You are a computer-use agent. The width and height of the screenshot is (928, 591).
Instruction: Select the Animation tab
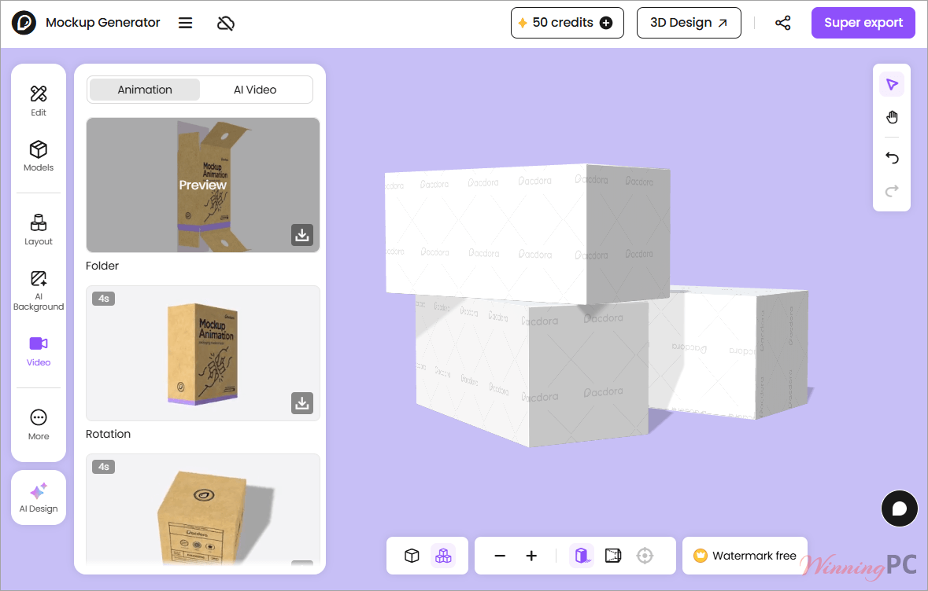pos(145,90)
